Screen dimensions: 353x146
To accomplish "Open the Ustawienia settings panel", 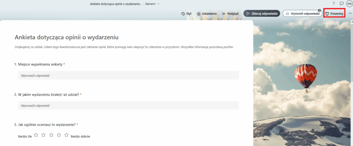I will [x=206, y=13].
